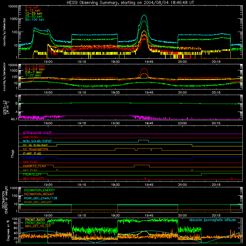Click 19:45 tick label under GOES-12 panel
Image resolution: width=246 pixels, height=246 pixels.
[149, 123]
